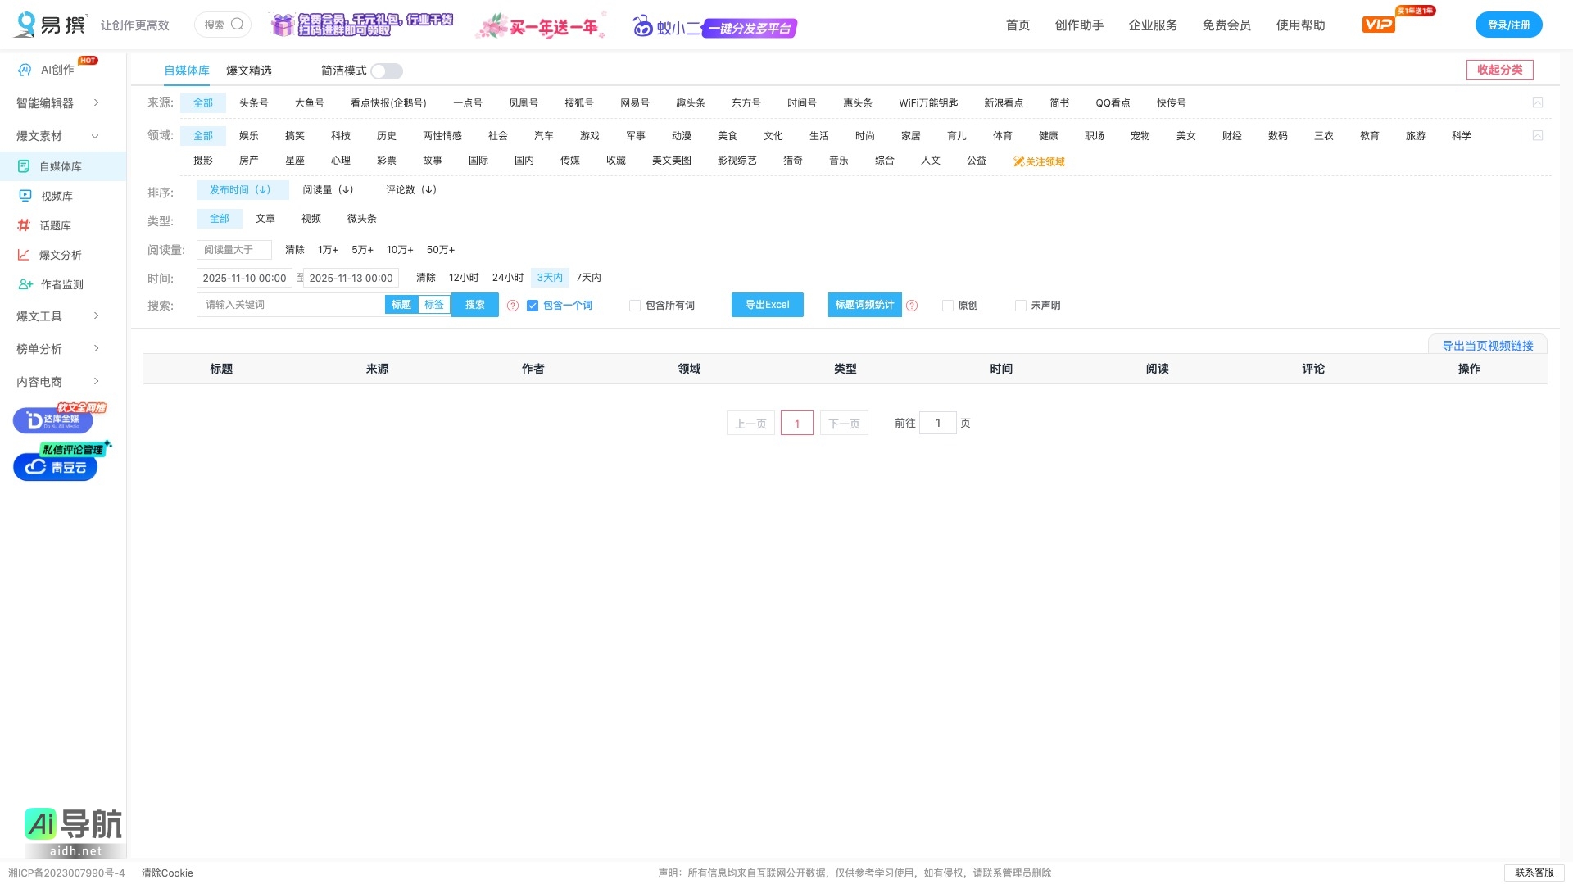Open the 视频库 video library icon
The width and height of the screenshot is (1573, 884).
coord(25,196)
